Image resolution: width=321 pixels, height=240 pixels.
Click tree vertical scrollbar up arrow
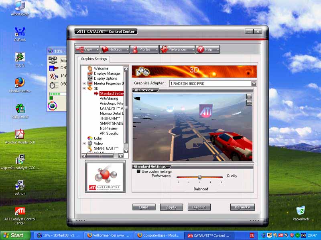point(126,69)
